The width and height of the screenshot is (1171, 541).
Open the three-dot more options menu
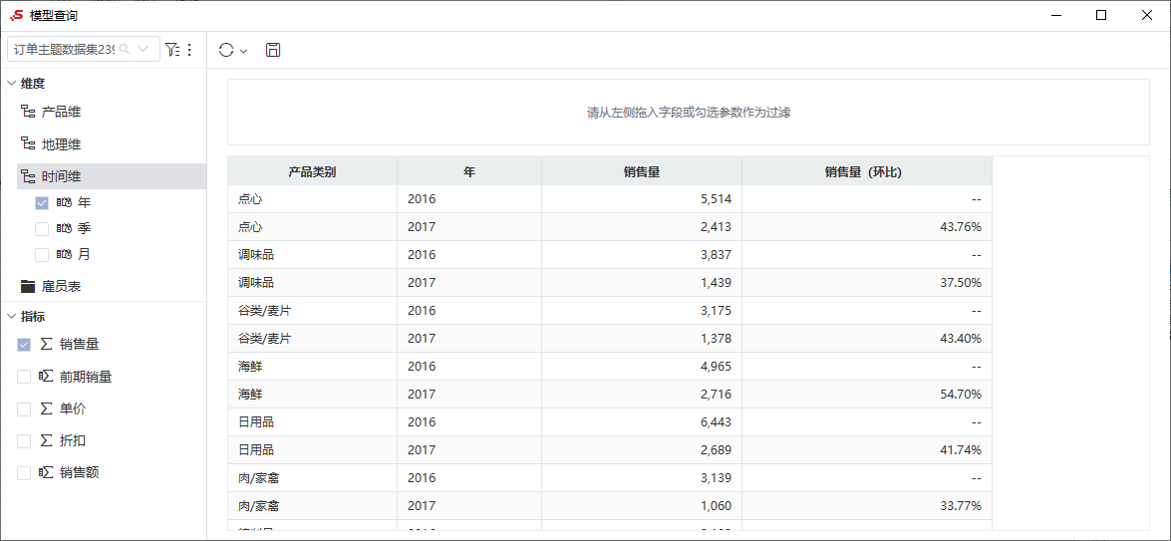[x=189, y=50]
